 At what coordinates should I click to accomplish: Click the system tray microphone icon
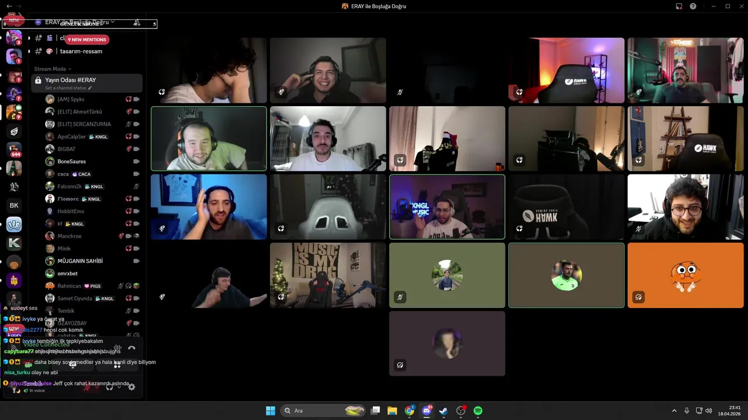[687, 411]
